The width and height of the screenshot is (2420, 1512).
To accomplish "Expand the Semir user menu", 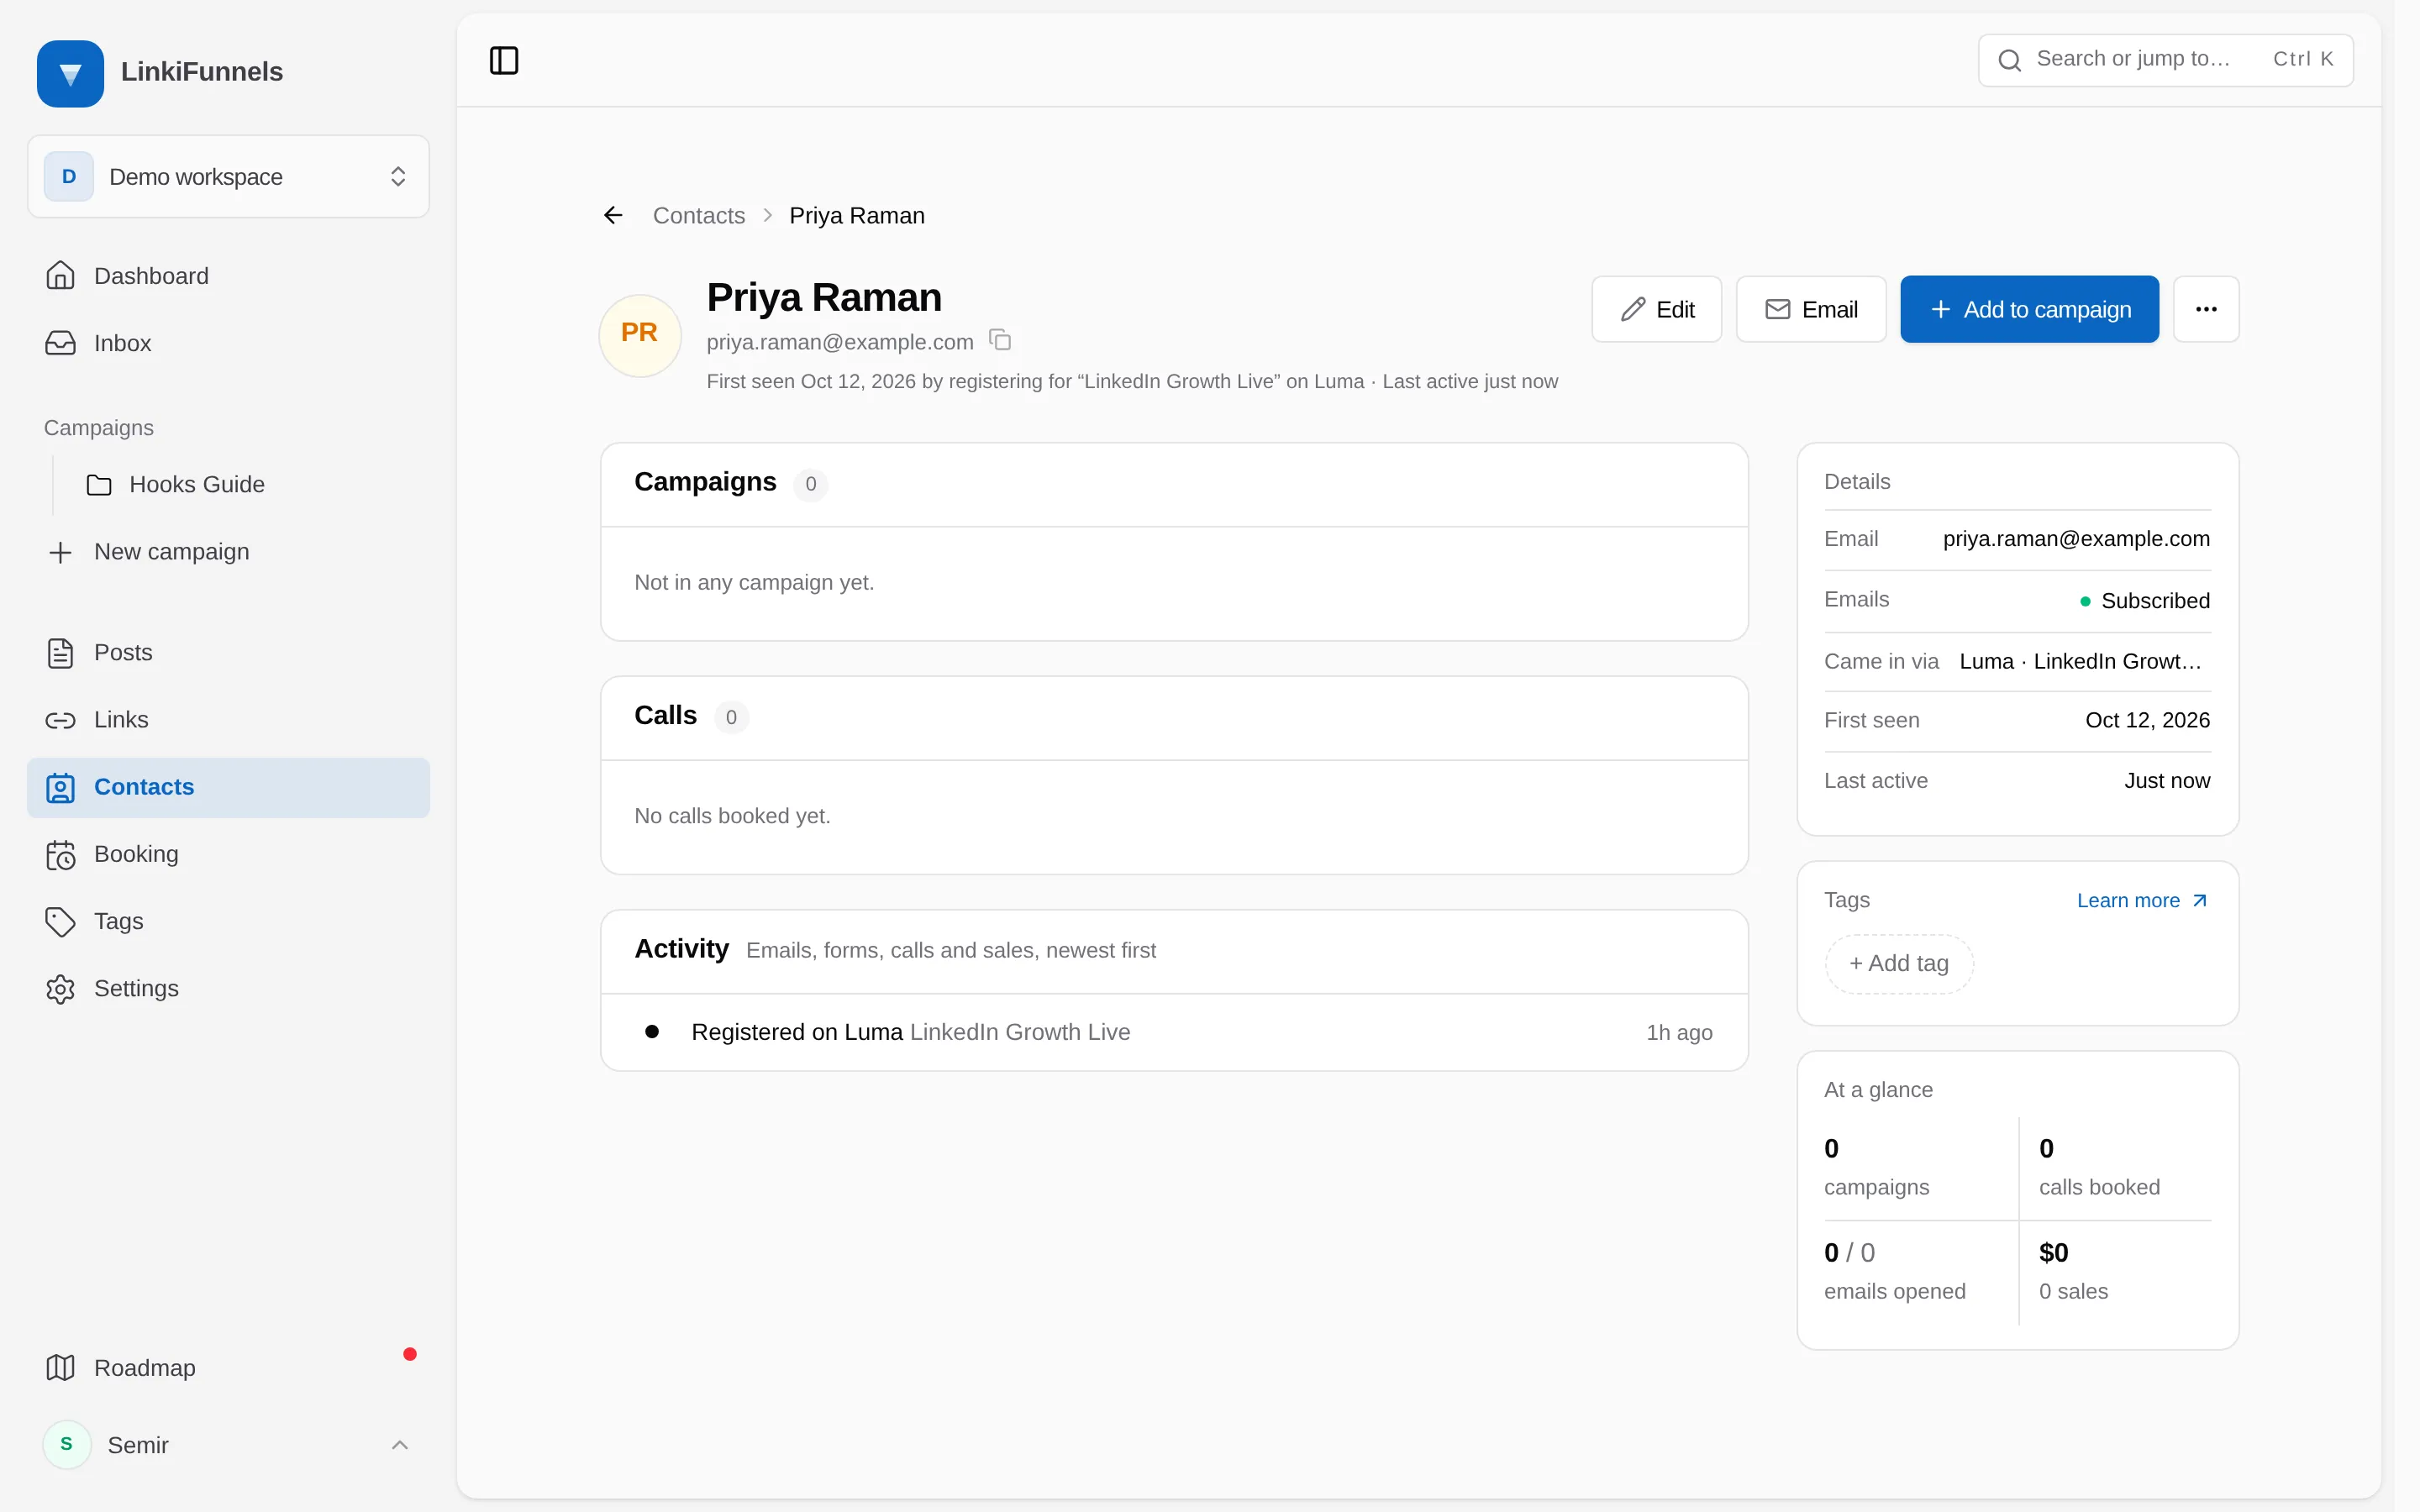I will point(228,1445).
